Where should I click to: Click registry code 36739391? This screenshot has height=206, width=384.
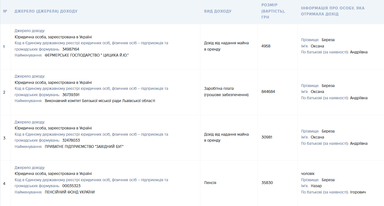71,95
